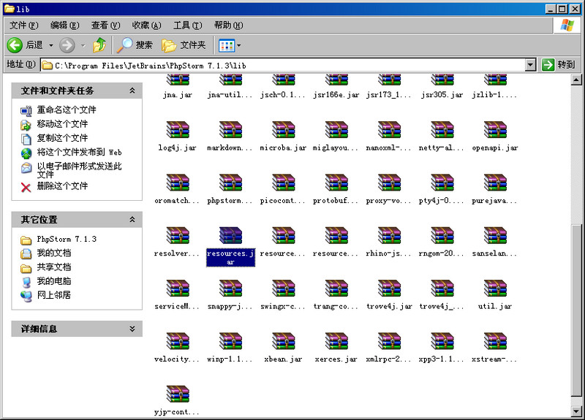Open the Tools (工具) menu
Image resolution: width=585 pixels, height=420 pixels.
[x=186, y=25]
